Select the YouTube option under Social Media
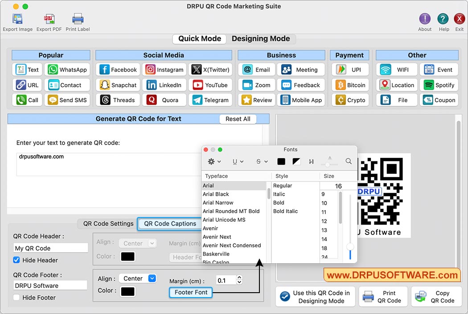 [x=210, y=85]
